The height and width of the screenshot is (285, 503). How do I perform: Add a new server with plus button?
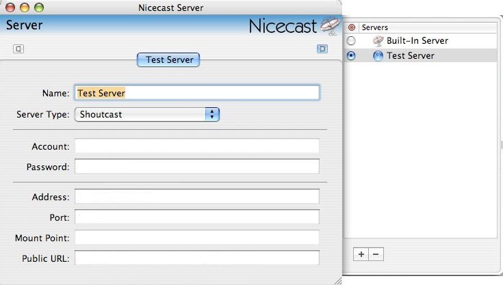tap(361, 254)
